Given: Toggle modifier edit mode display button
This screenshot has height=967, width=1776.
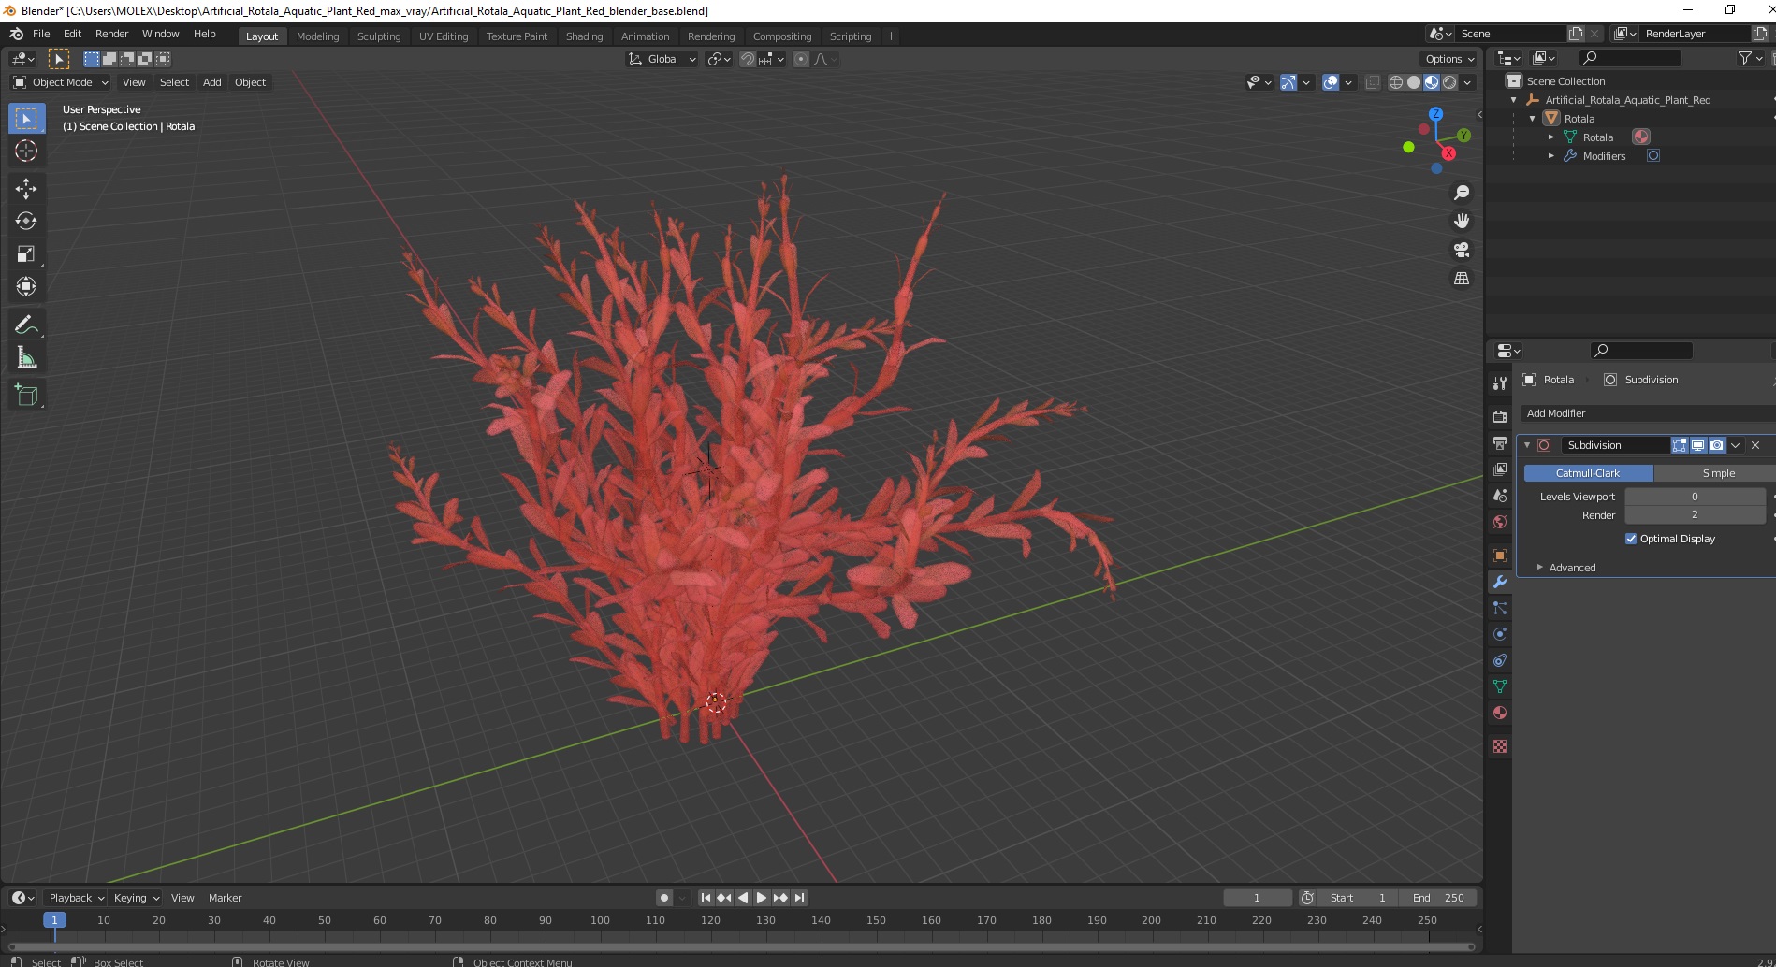Looking at the screenshot, I should click(x=1680, y=445).
